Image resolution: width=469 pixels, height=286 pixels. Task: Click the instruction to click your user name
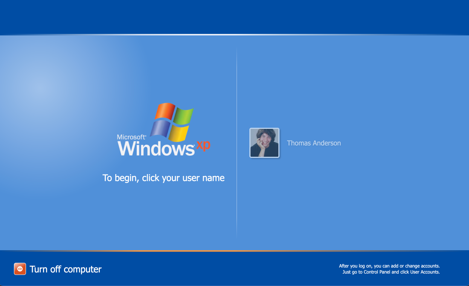pos(163,177)
